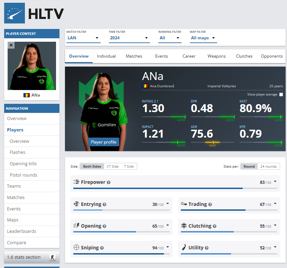This screenshot has width=287, height=268.
Task: Enable Show player average checkbox
Action: point(281,95)
